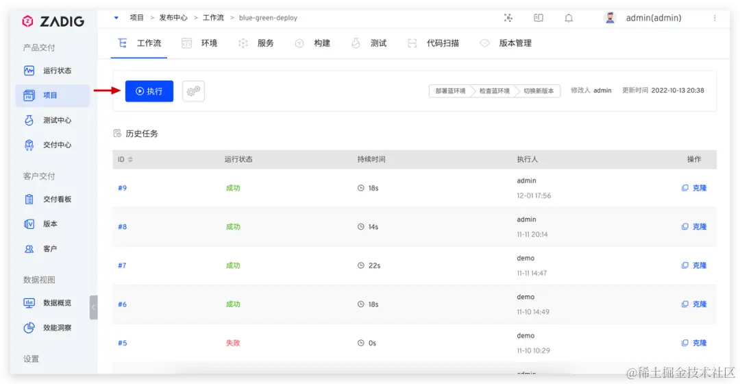Click the 12-01 17:56 timestamp

coord(534,195)
